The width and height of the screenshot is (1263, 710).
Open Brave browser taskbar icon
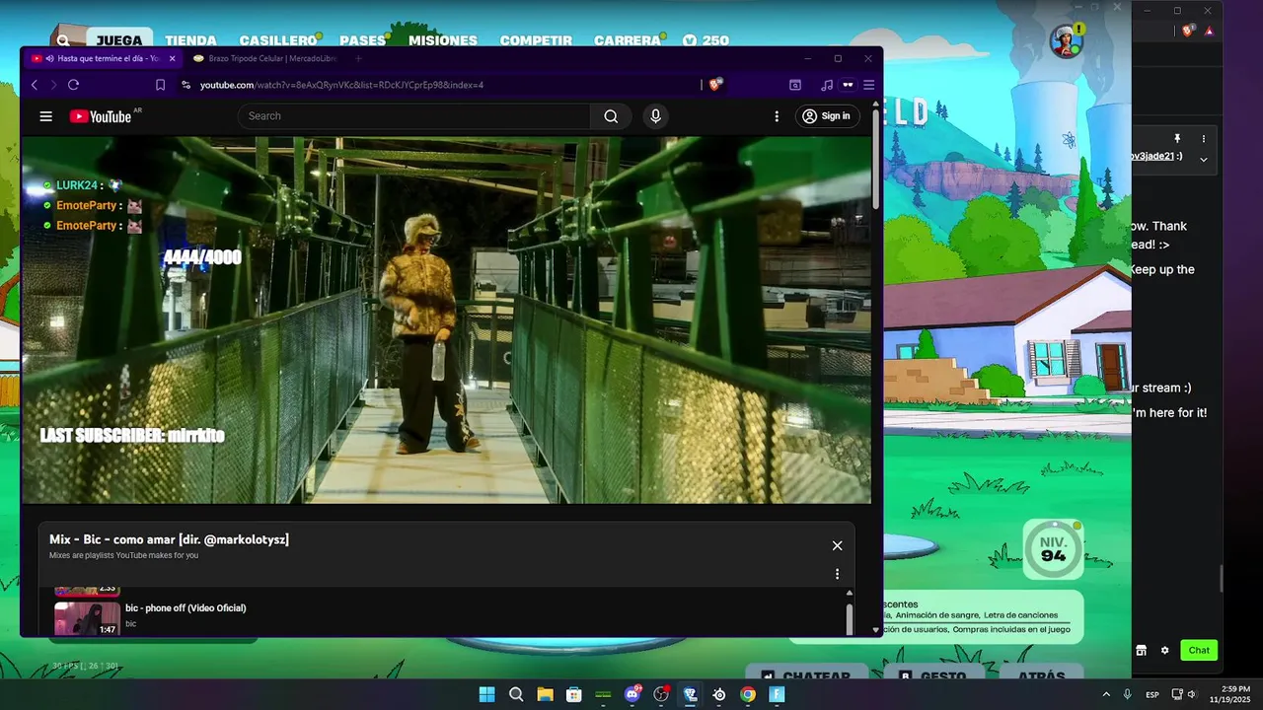(x=690, y=694)
